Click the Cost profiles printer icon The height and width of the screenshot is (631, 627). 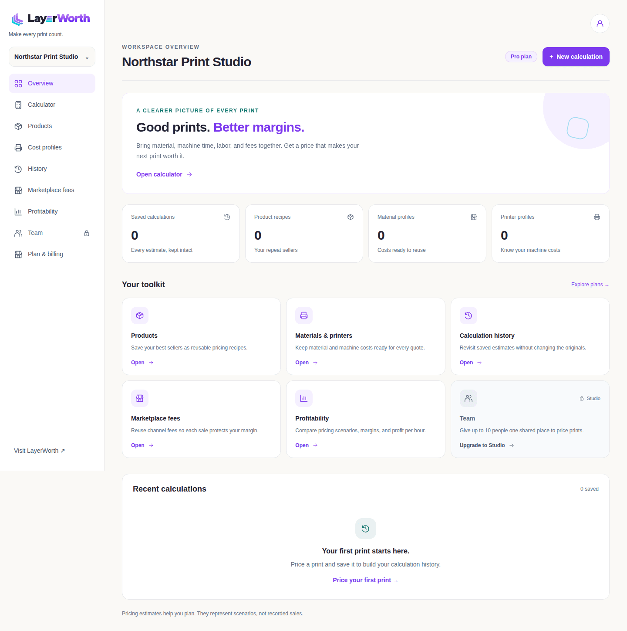(x=18, y=148)
